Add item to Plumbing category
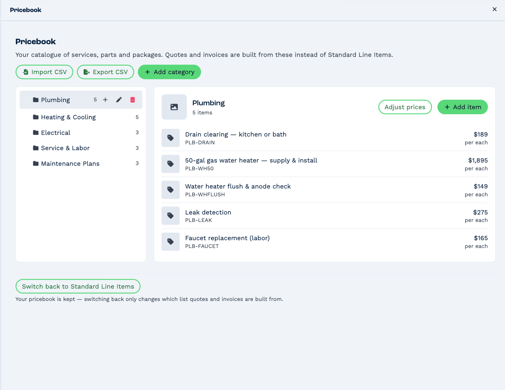This screenshot has width=505, height=390. pos(462,107)
